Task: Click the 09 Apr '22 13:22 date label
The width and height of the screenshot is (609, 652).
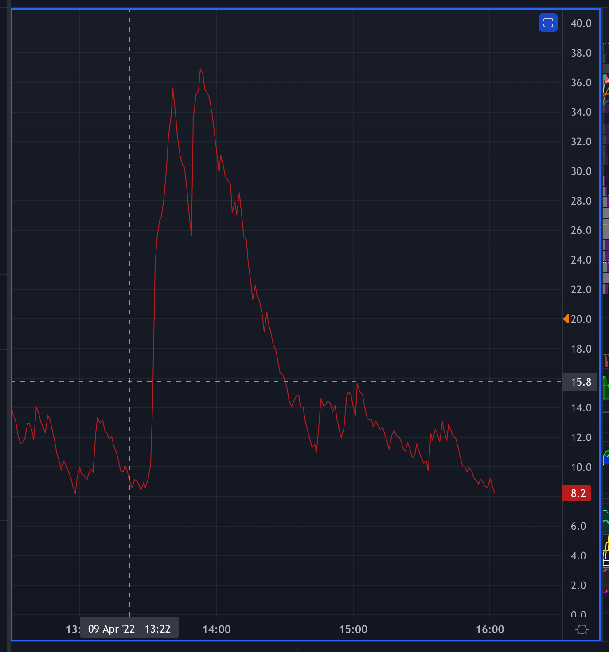Action: click(129, 629)
